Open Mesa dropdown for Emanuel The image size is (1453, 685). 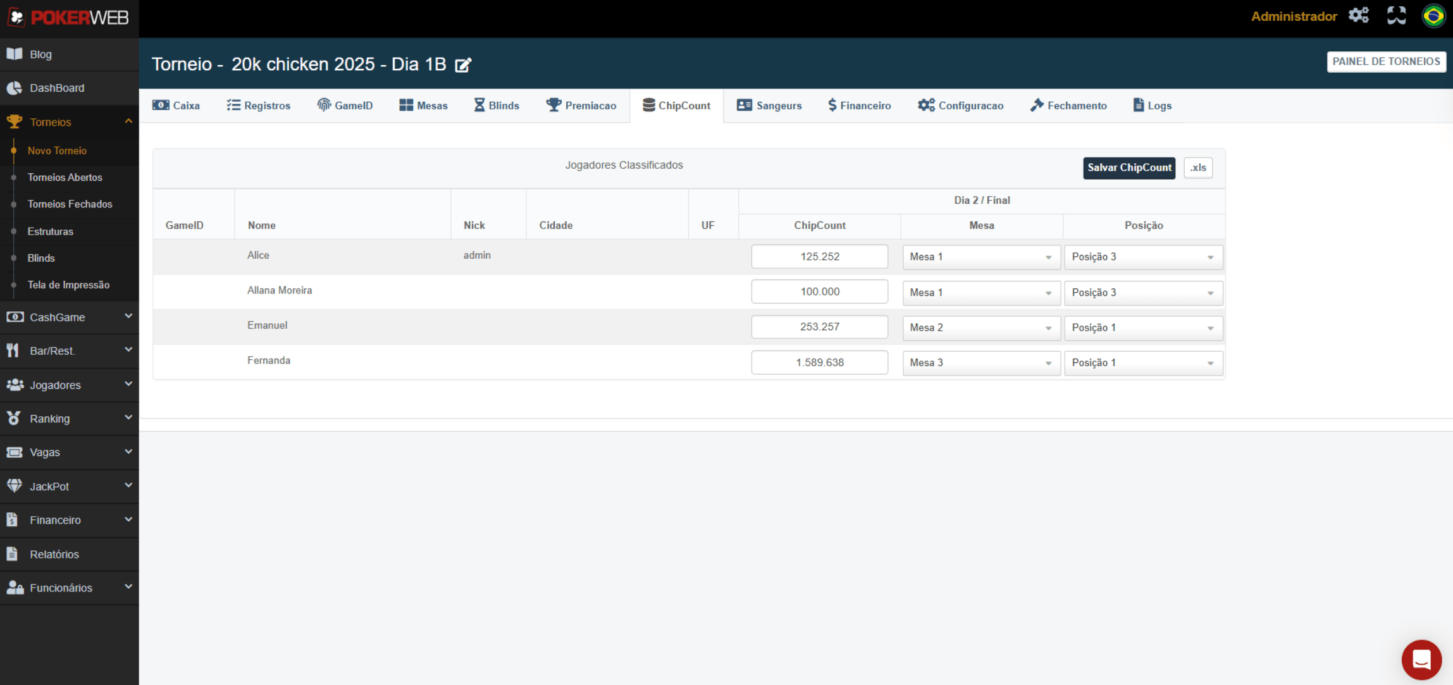[x=980, y=328]
